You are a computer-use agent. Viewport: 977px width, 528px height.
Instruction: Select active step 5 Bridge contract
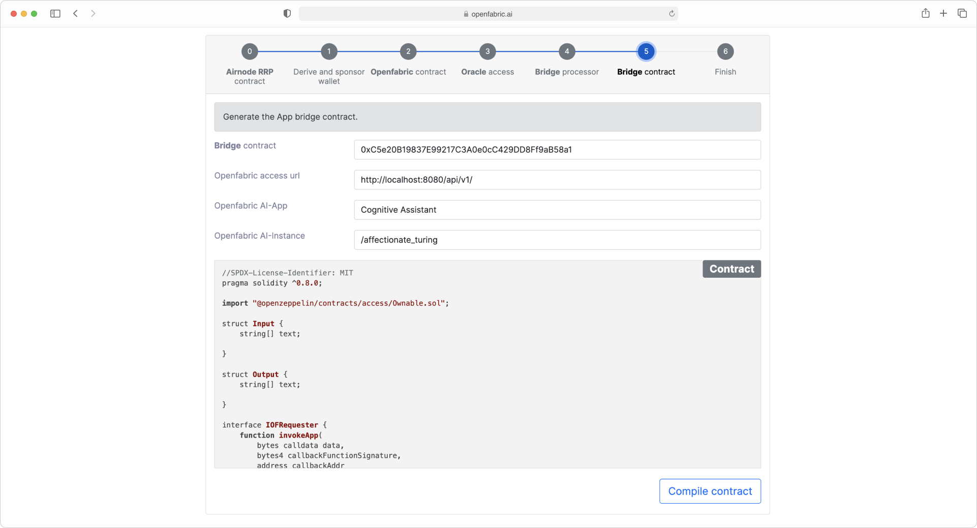[x=646, y=51]
